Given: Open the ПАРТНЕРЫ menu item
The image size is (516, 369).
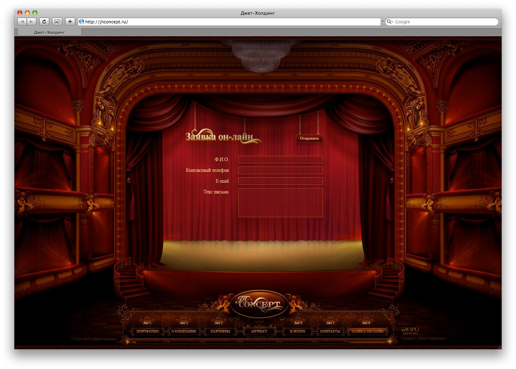Looking at the screenshot, I should click(x=220, y=331).
